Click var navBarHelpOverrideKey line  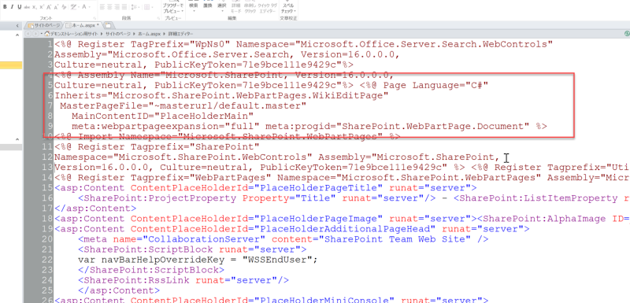(x=198, y=260)
